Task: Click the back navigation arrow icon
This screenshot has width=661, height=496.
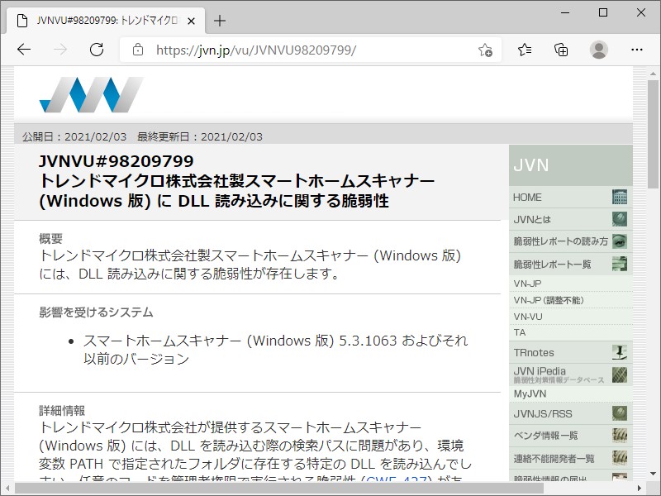Action: 24,50
